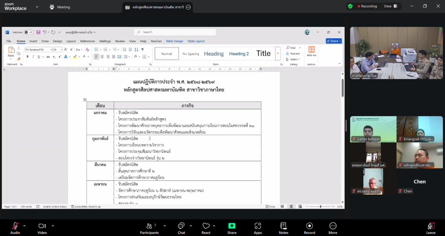Open the Insert ribbon tab

tap(33, 41)
